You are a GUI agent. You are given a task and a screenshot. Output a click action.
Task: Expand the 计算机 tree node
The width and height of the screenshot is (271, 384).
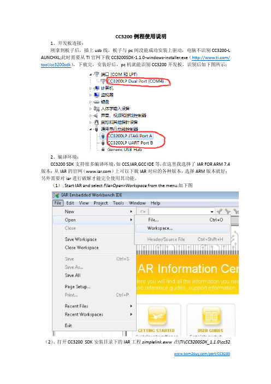91,88
